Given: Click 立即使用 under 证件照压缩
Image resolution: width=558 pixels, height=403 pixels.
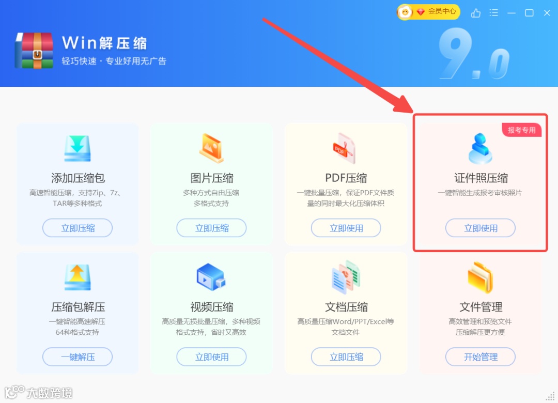Looking at the screenshot, I should 481,228.
